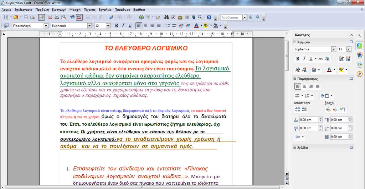
Task: Open sidebar paragraph Background Color swatch
Action: (x=325, y=96)
